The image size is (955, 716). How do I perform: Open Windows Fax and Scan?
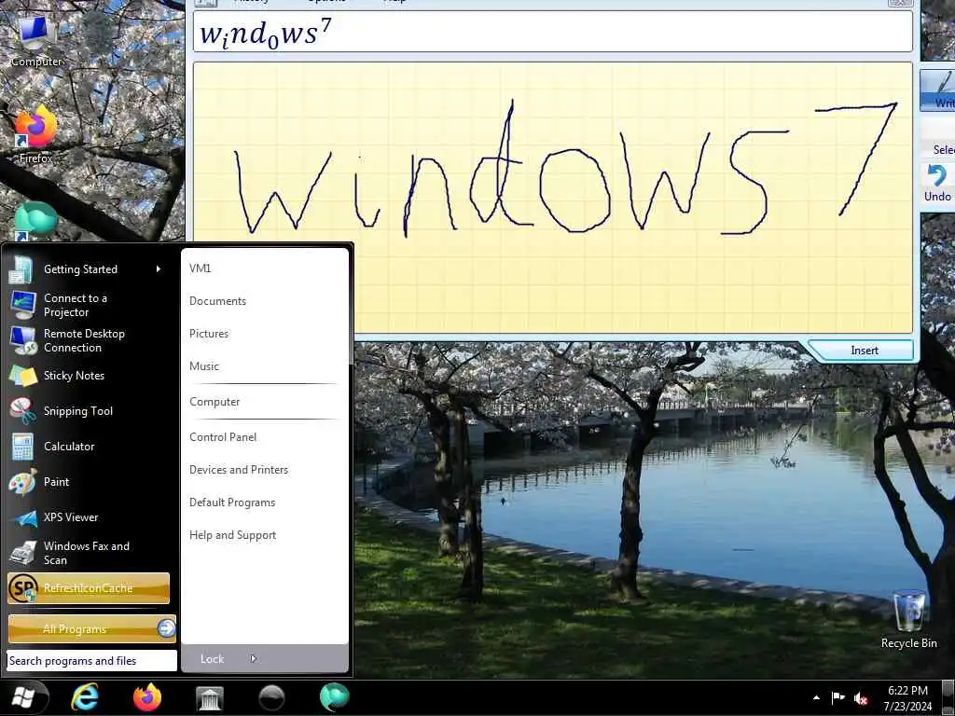[89, 553]
